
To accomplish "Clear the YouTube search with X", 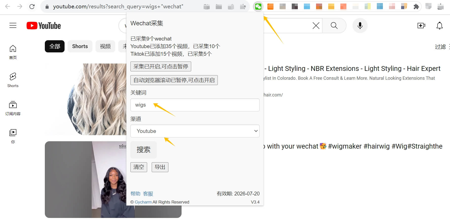I will coord(316,26).
